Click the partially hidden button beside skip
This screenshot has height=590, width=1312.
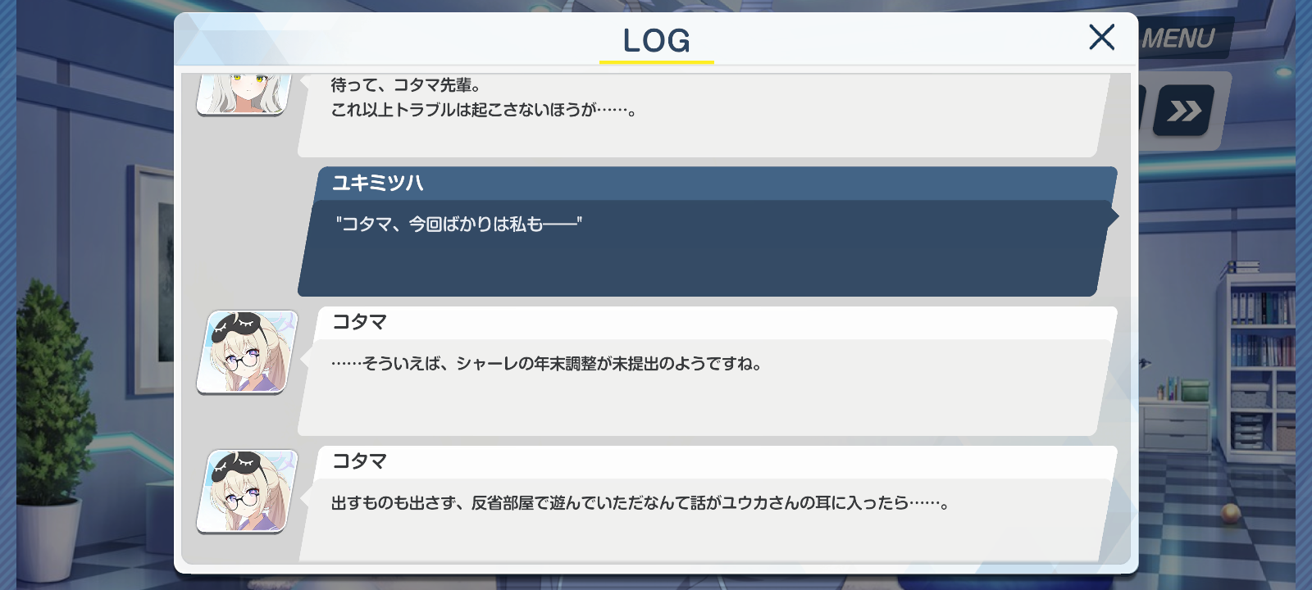[1140, 111]
